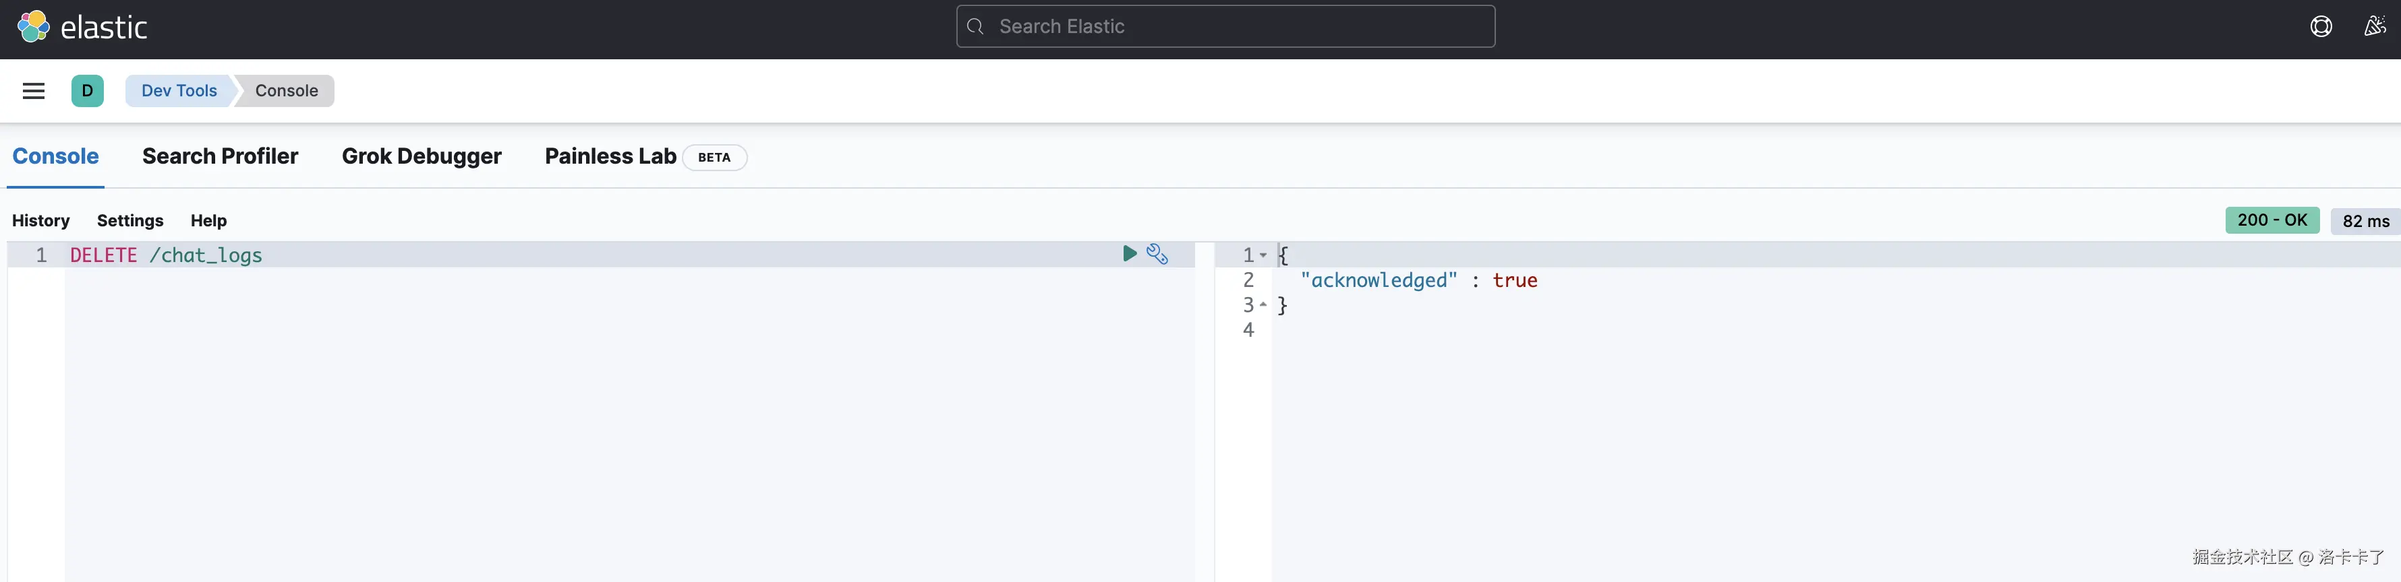Click the "acknowledged" key in the response

click(x=1379, y=280)
